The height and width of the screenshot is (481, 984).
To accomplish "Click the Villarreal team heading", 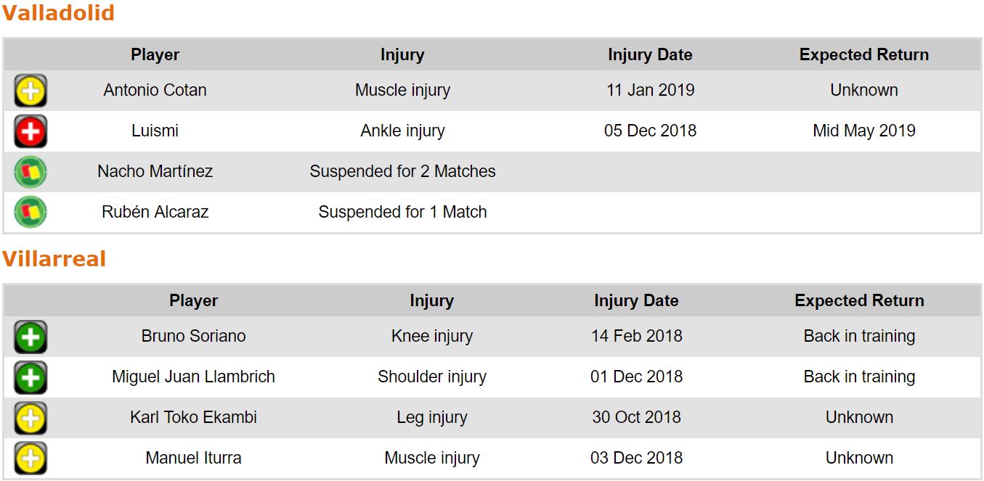I will 54,259.
